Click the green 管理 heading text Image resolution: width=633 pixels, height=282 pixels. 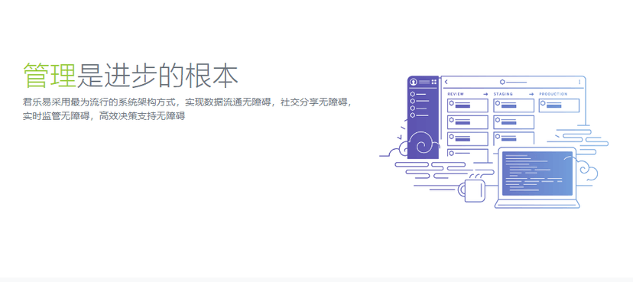coord(50,76)
